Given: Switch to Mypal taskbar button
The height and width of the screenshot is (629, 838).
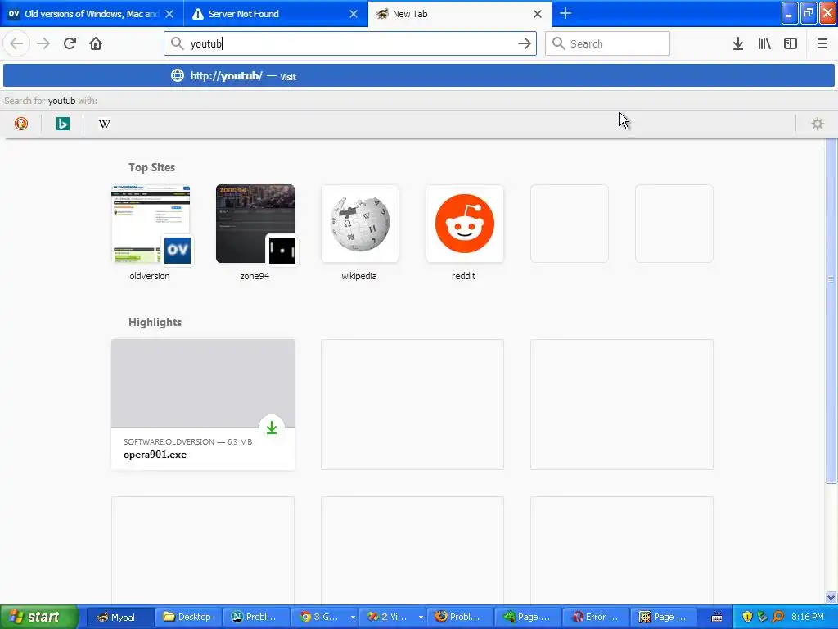Looking at the screenshot, I should point(120,617).
